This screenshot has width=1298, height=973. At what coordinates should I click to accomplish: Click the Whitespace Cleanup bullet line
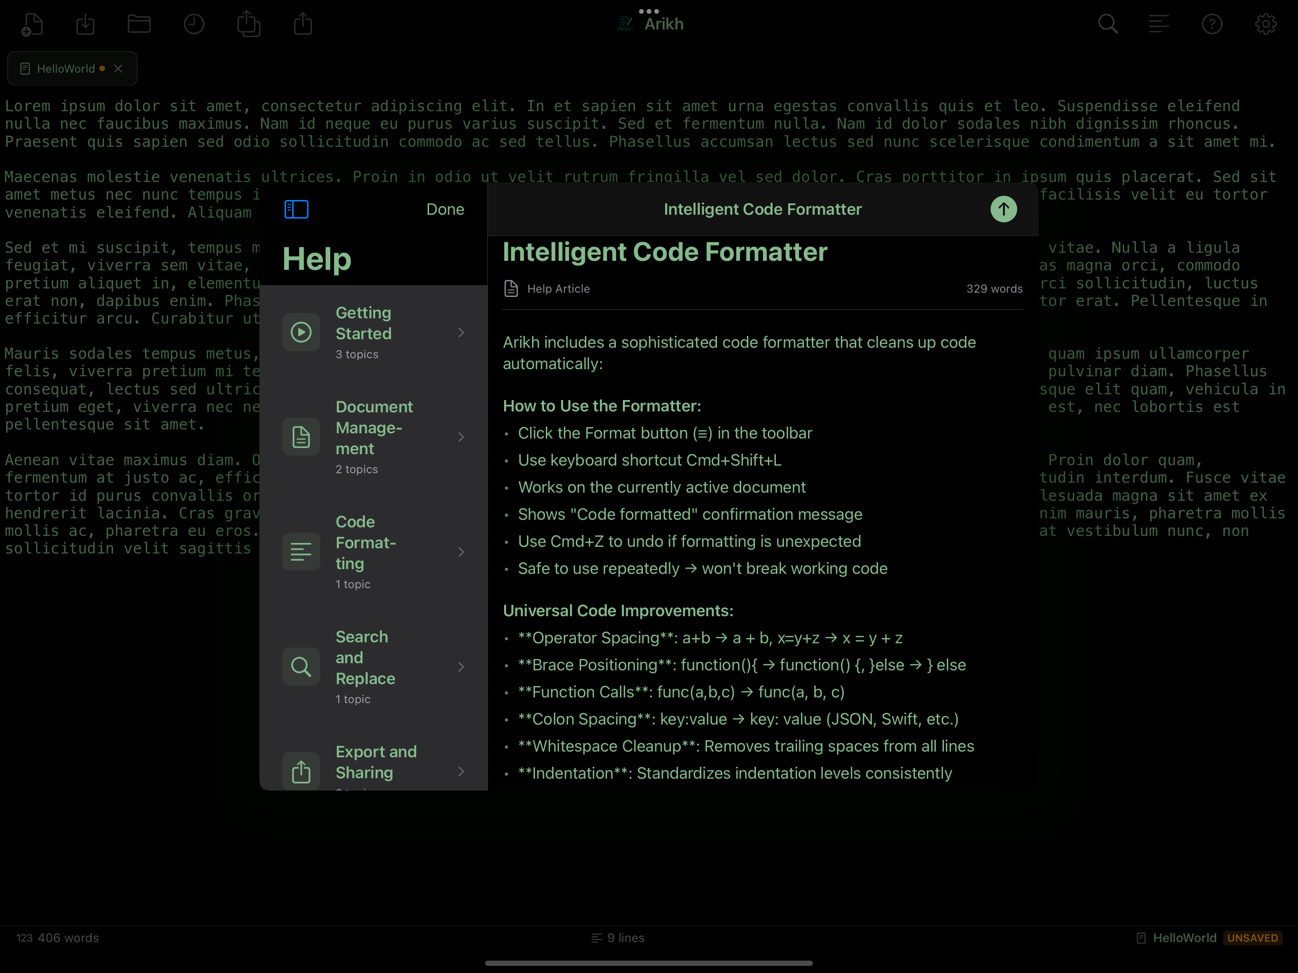746,746
